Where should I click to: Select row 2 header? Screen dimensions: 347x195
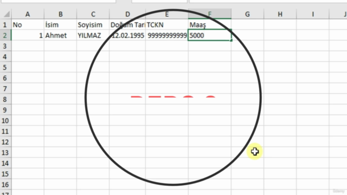(x=5, y=35)
